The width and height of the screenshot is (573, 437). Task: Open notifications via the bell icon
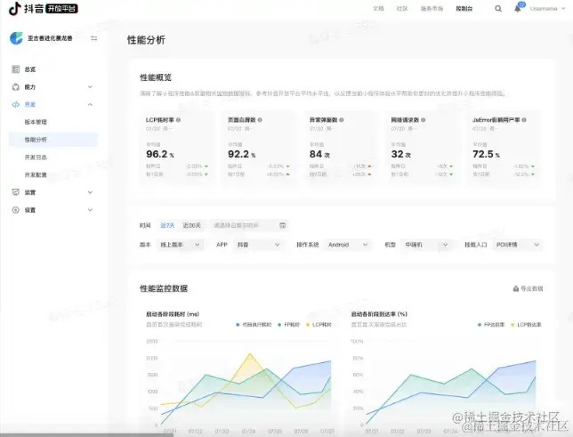pos(518,8)
